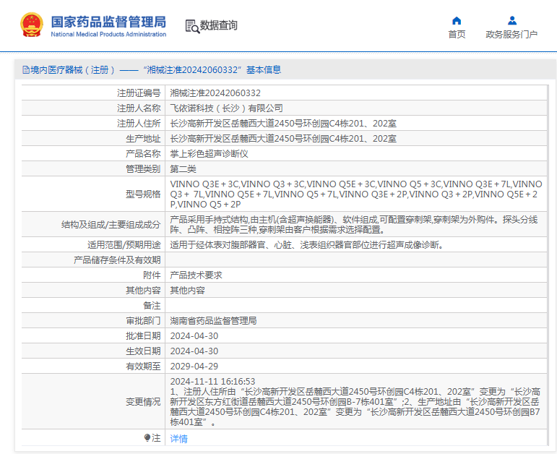Click approval department 湖南省药品监督管理局
Viewport: 557px width, 454px height.
[x=213, y=320]
